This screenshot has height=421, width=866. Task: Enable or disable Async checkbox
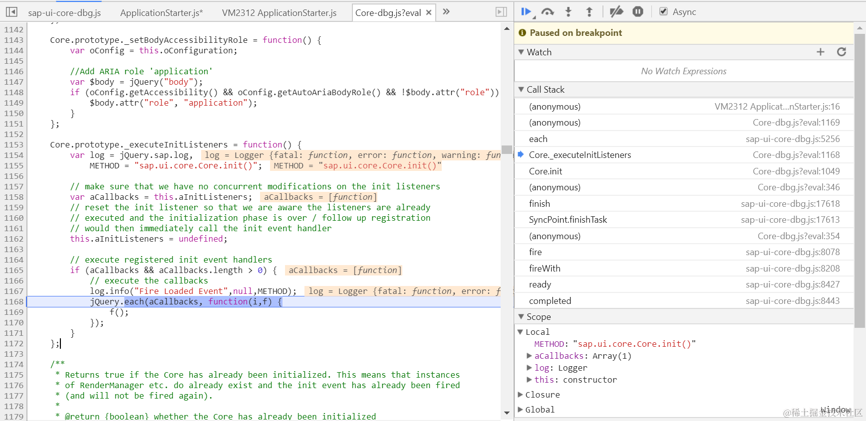tap(663, 11)
